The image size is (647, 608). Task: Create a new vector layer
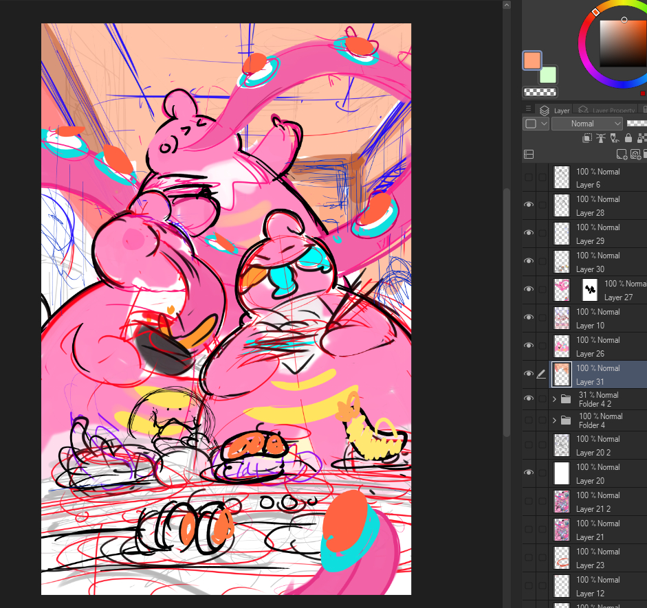(635, 155)
